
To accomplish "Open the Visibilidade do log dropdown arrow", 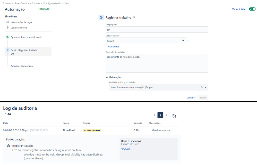I will tap(205, 88).
